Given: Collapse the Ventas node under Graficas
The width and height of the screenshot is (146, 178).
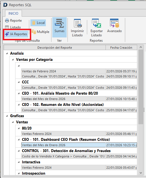Looking at the screenshot, I should click(x=13, y=122).
